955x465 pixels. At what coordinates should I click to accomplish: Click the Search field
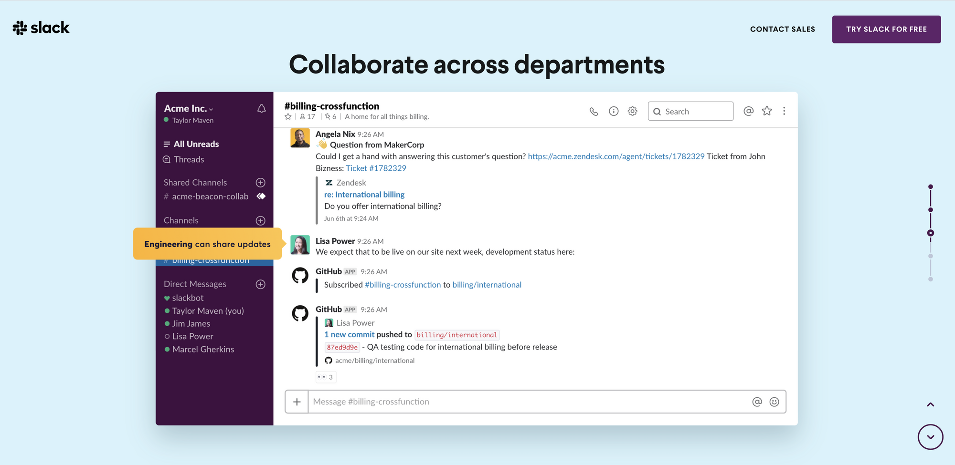coord(690,111)
